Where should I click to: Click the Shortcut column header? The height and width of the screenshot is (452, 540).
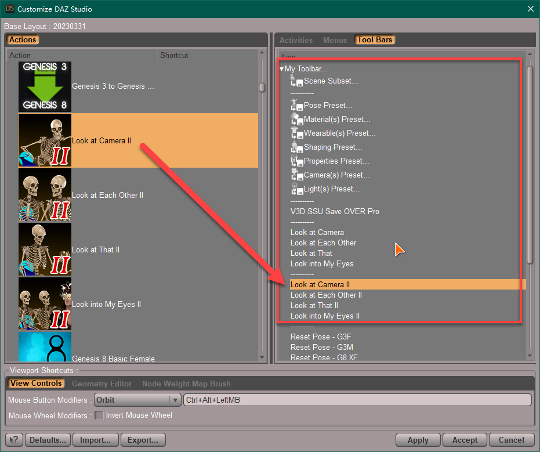coord(208,55)
